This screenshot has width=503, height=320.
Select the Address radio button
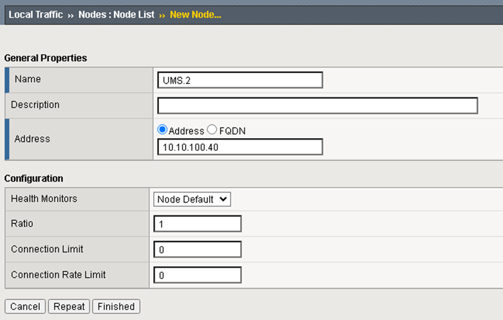(162, 130)
